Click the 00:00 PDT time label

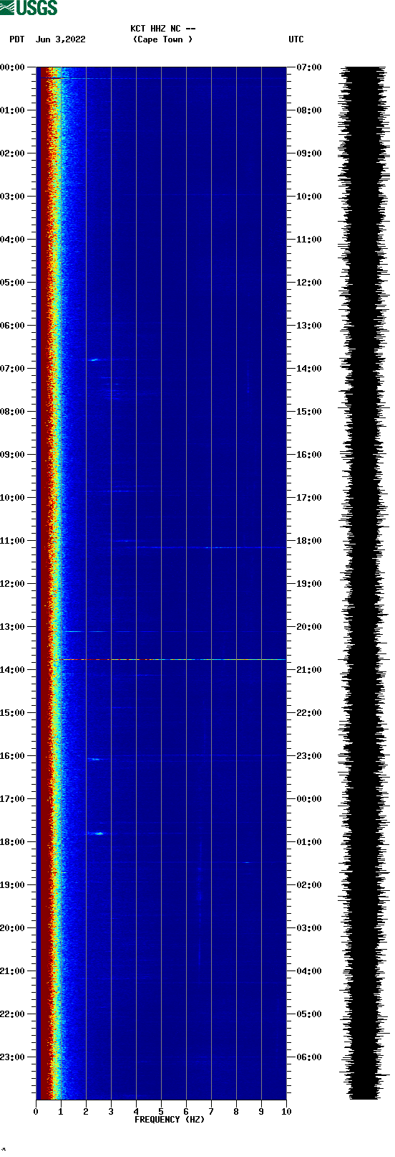click(x=13, y=67)
